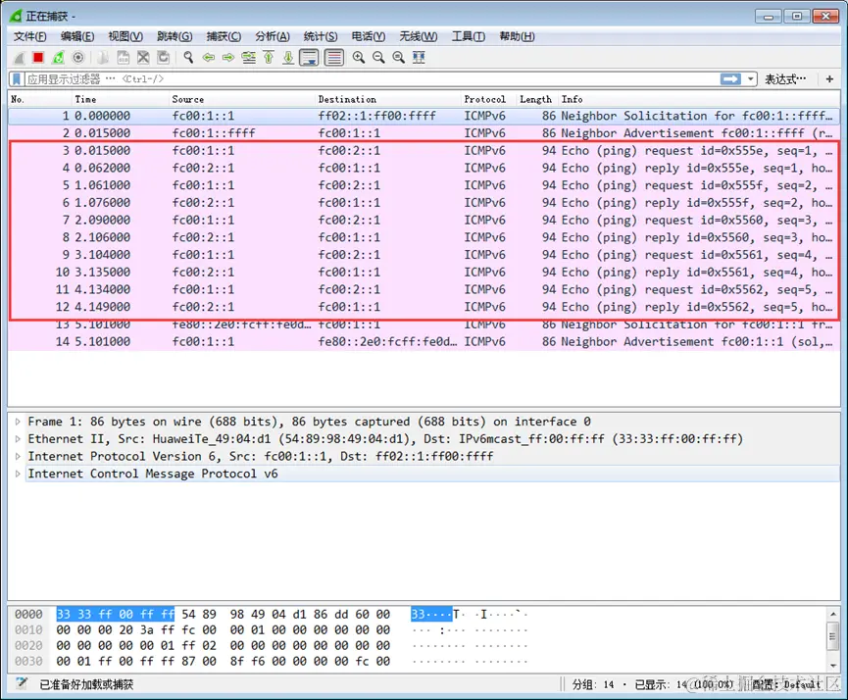Select packet 2 Neighbor Advertisement row

tap(424, 133)
